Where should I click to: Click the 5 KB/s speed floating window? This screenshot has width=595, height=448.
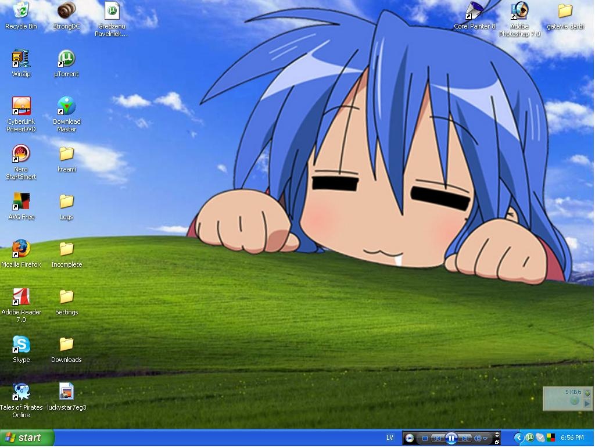568,399
